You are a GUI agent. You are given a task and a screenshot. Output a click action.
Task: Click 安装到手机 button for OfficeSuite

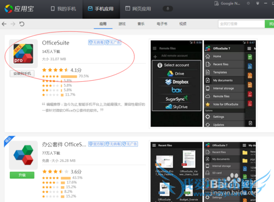pyautogui.click(x=22, y=74)
